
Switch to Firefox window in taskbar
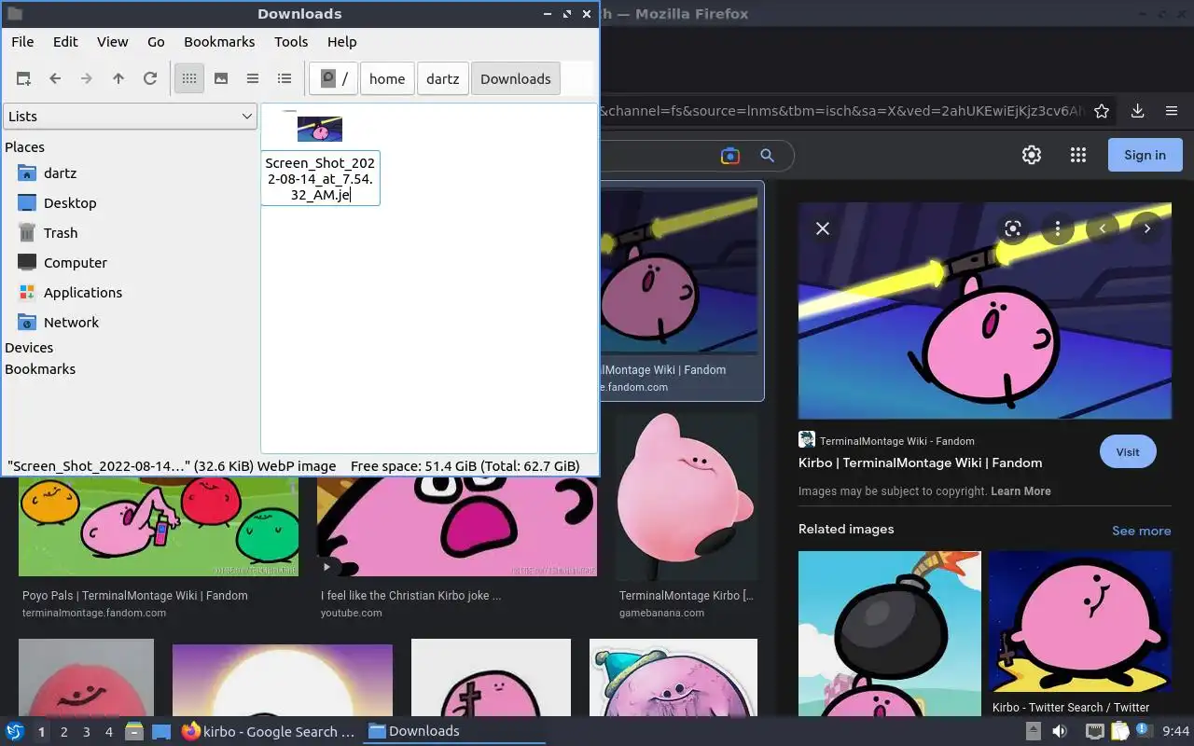[268, 731]
